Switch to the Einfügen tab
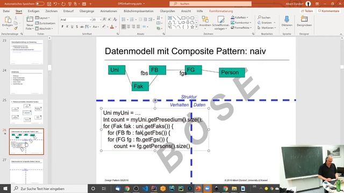 [x=33, y=11]
